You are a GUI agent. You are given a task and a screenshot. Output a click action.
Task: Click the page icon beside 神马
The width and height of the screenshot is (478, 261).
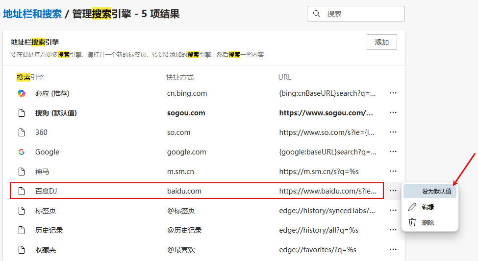(x=22, y=172)
